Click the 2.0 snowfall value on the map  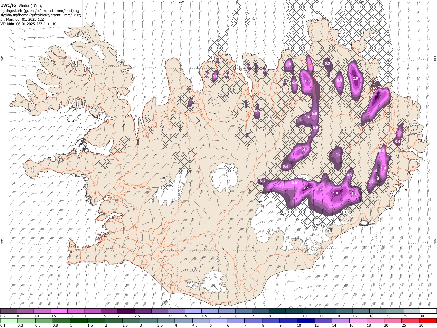click(355, 78)
